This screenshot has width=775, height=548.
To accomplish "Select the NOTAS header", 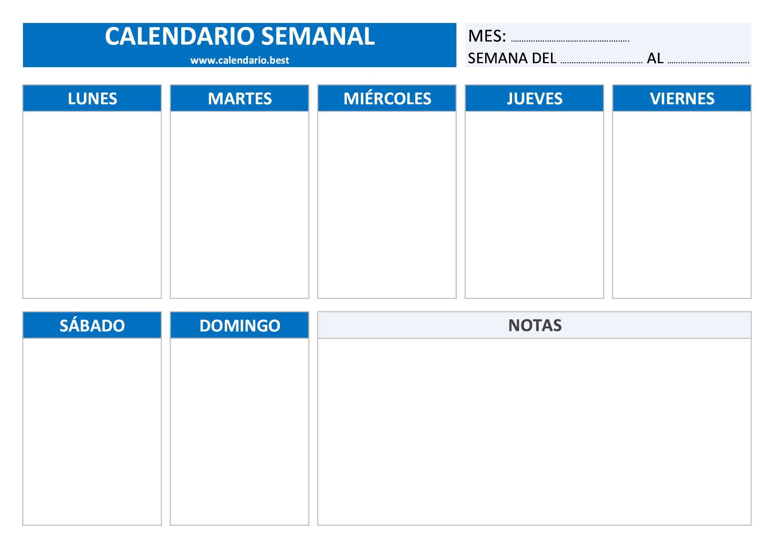I will coord(534,325).
